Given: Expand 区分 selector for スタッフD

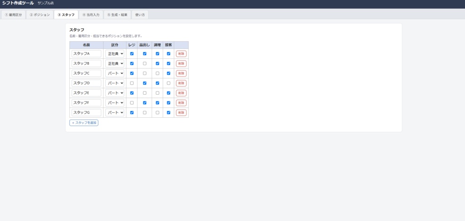Looking at the screenshot, I should click(115, 83).
